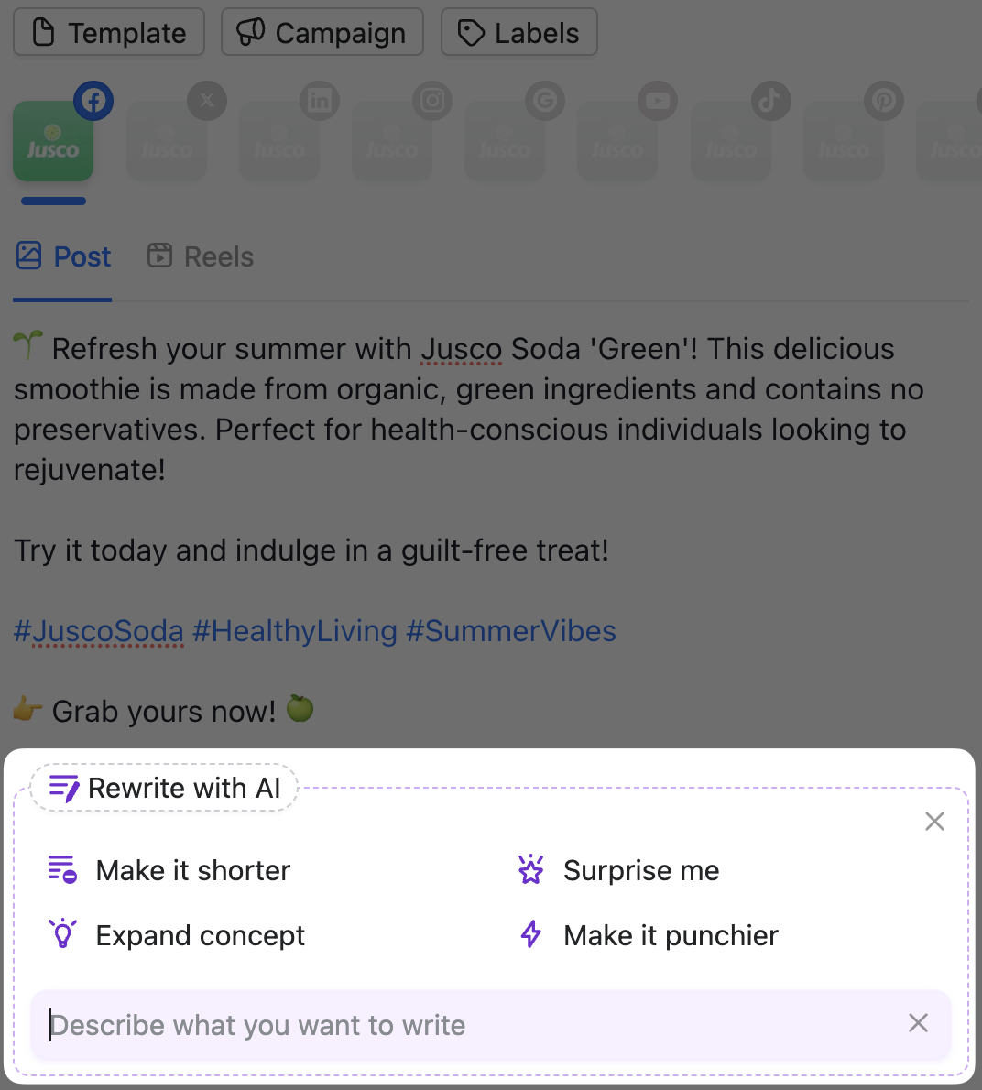The image size is (982, 1090).
Task: Choose Make it shorter option
Action: click(x=169, y=870)
